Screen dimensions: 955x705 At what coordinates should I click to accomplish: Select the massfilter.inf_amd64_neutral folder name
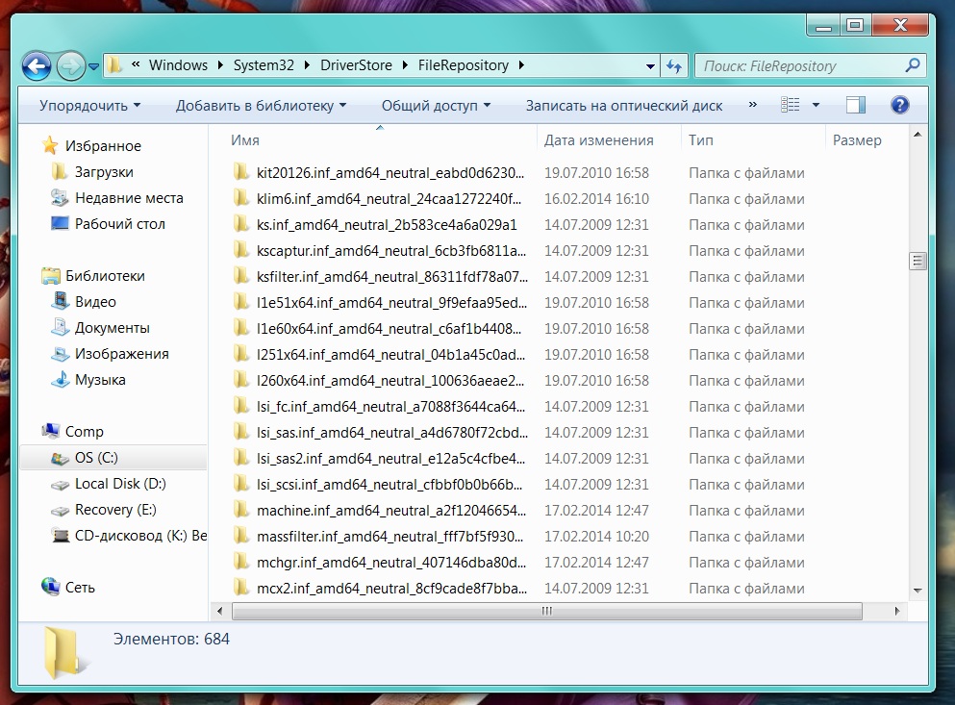point(390,537)
